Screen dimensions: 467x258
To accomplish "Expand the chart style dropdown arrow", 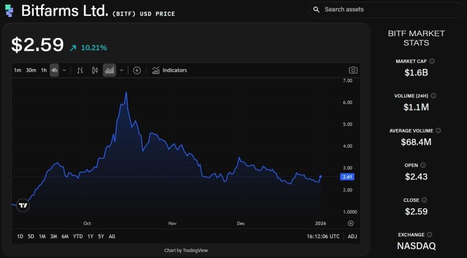I will point(121,70).
